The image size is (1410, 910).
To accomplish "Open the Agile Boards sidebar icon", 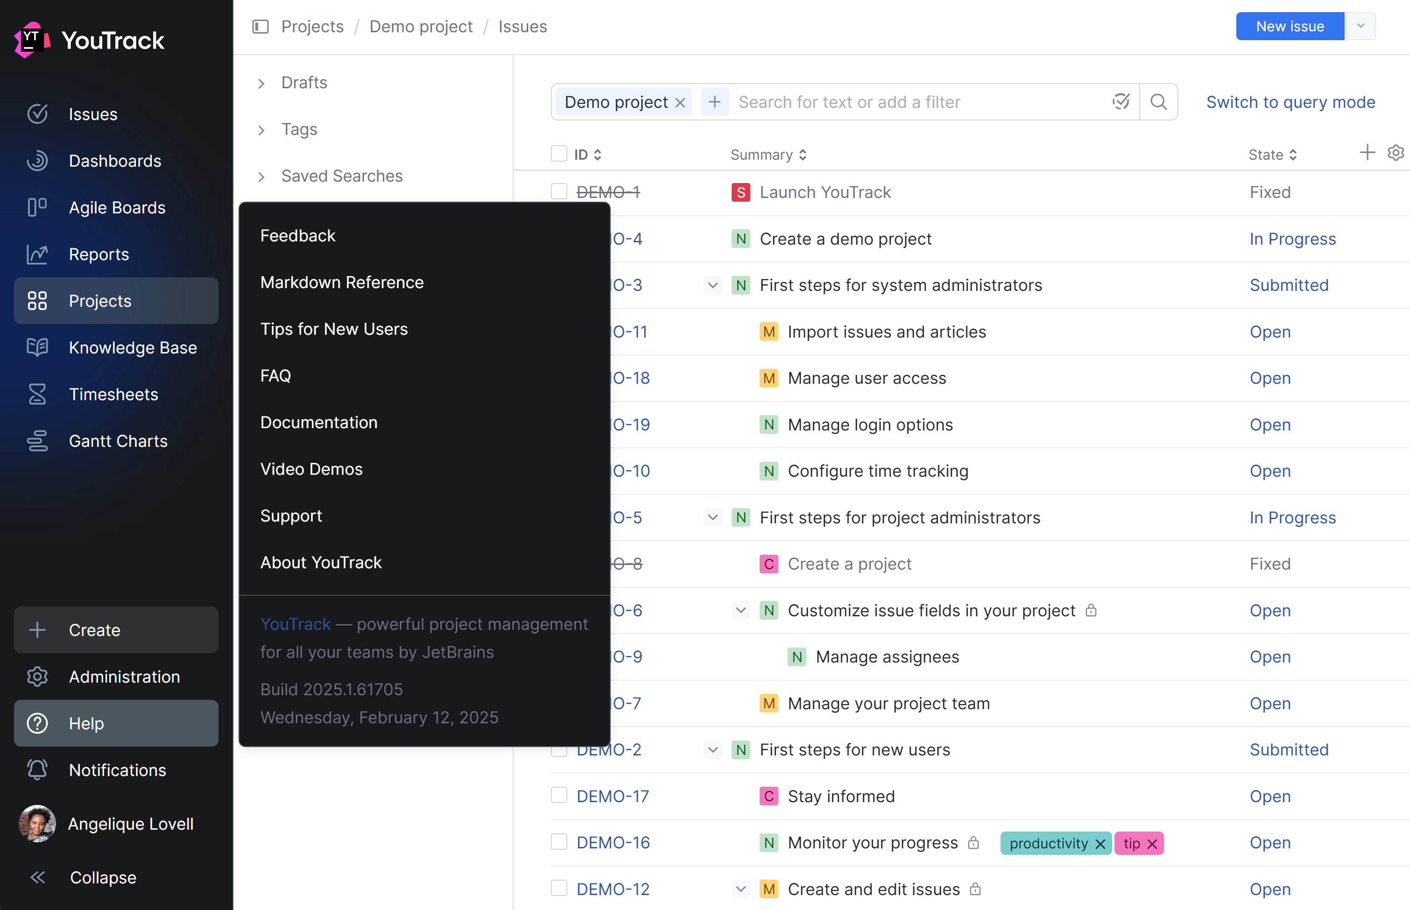I will coord(37,207).
